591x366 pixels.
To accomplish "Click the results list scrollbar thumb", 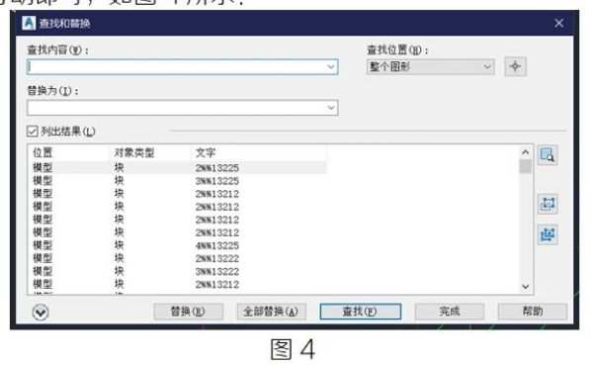I will pos(526,166).
